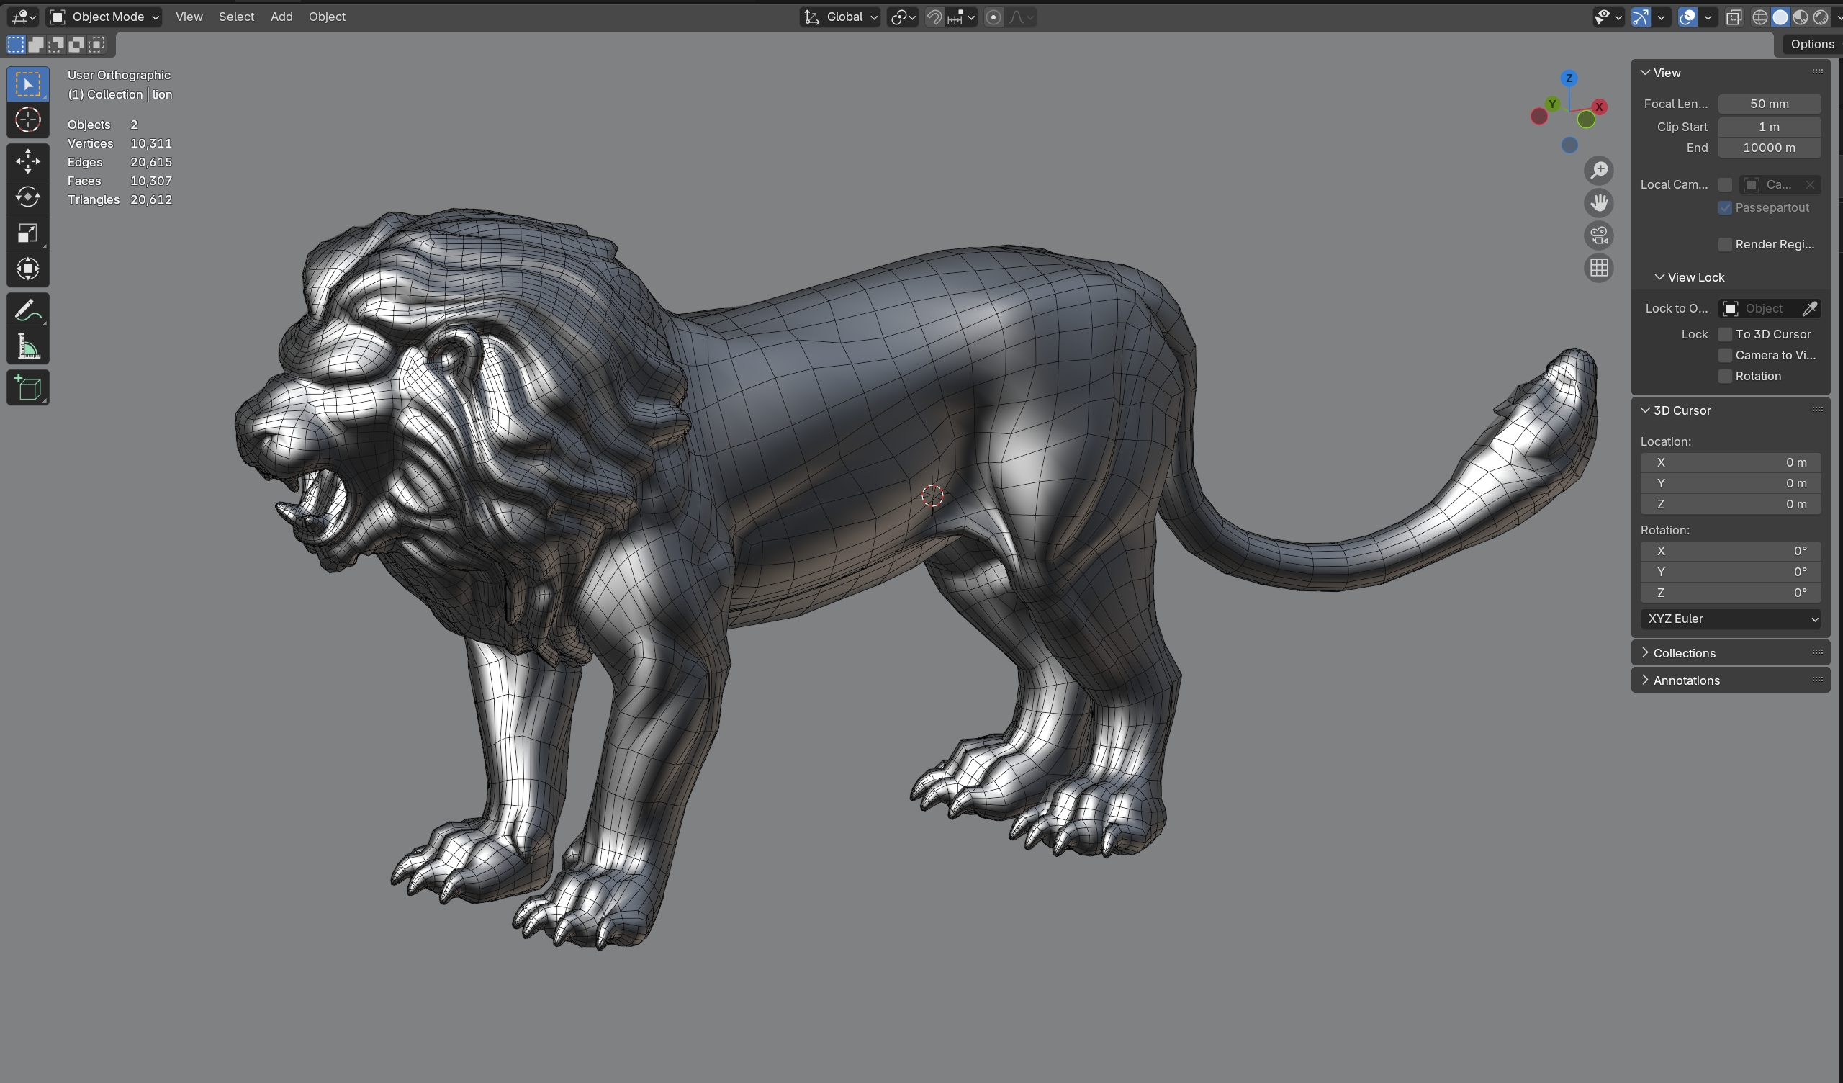1843x1083 pixels.
Task: Switch orthographic/perspective grid button
Action: coord(1599,269)
